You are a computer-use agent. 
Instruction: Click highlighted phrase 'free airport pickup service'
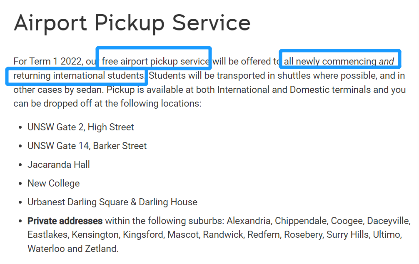(x=155, y=61)
